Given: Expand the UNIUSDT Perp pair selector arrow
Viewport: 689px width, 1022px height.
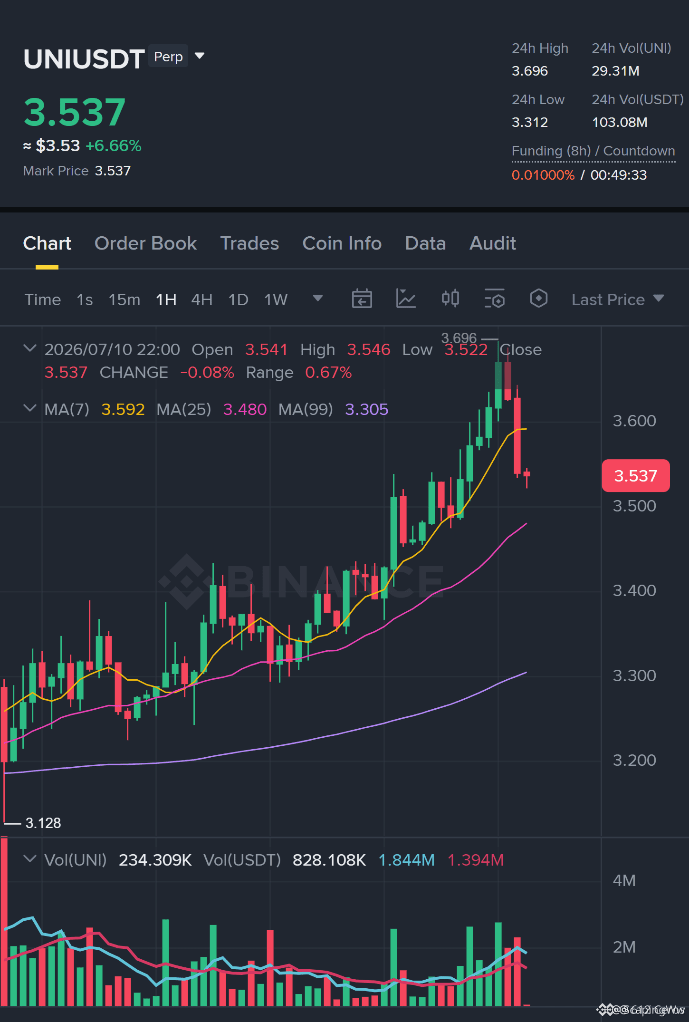Looking at the screenshot, I should (x=200, y=56).
